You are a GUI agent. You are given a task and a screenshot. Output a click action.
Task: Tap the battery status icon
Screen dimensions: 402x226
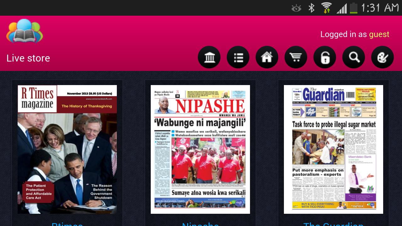point(354,8)
